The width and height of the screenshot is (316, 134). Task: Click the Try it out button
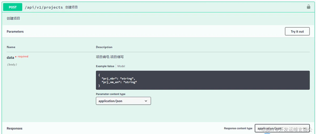click(x=297, y=31)
